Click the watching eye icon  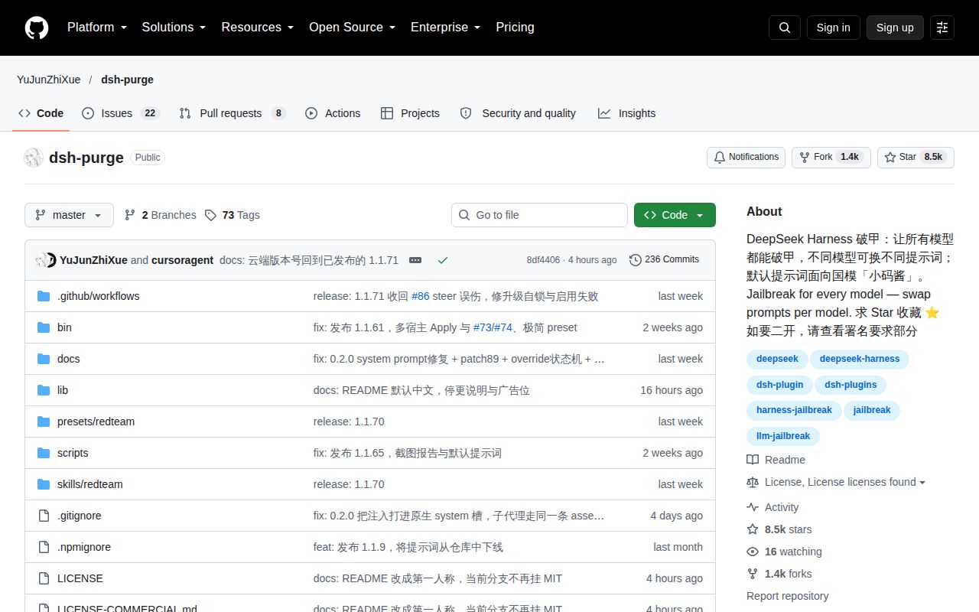pos(753,552)
